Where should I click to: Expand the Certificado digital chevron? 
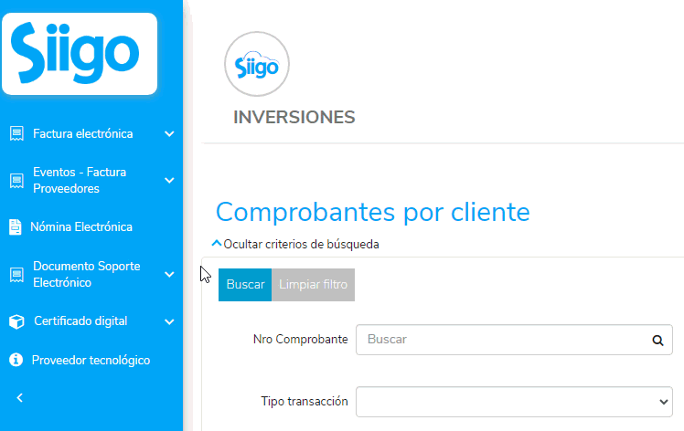tap(169, 321)
